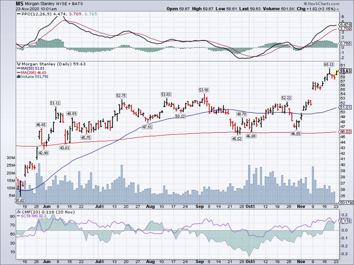The width and height of the screenshot is (354, 265).
Task: Click the 4.474 PPO axis tag
Action: [346, 25]
